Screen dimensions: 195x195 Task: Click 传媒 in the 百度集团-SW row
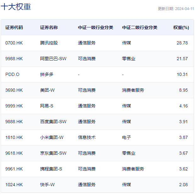click(x=126, y=122)
